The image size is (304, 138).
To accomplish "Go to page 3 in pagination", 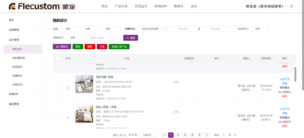I will point(185,135).
